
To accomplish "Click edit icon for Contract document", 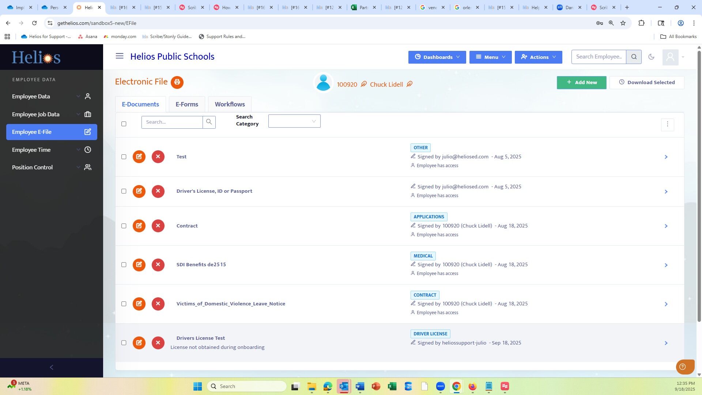I will pyautogui.click(x=139, y=226).
